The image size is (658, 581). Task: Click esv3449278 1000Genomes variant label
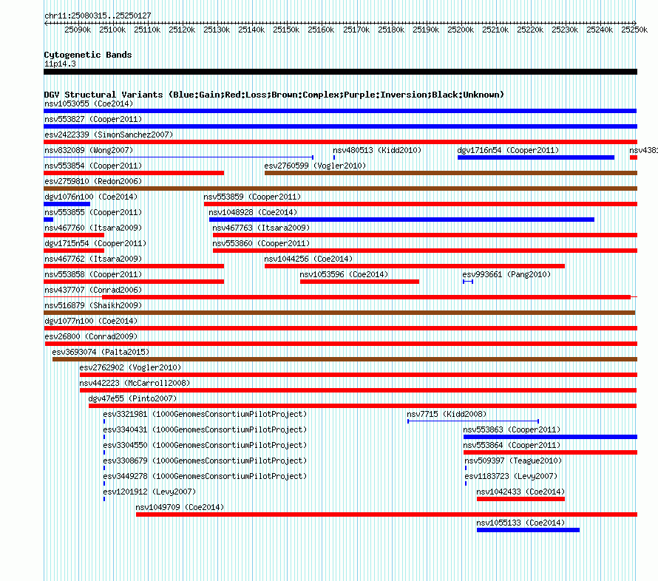(205, 476)
